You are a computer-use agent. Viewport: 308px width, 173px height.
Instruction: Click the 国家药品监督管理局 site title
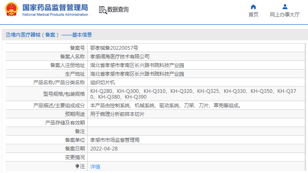coord(55,7)
